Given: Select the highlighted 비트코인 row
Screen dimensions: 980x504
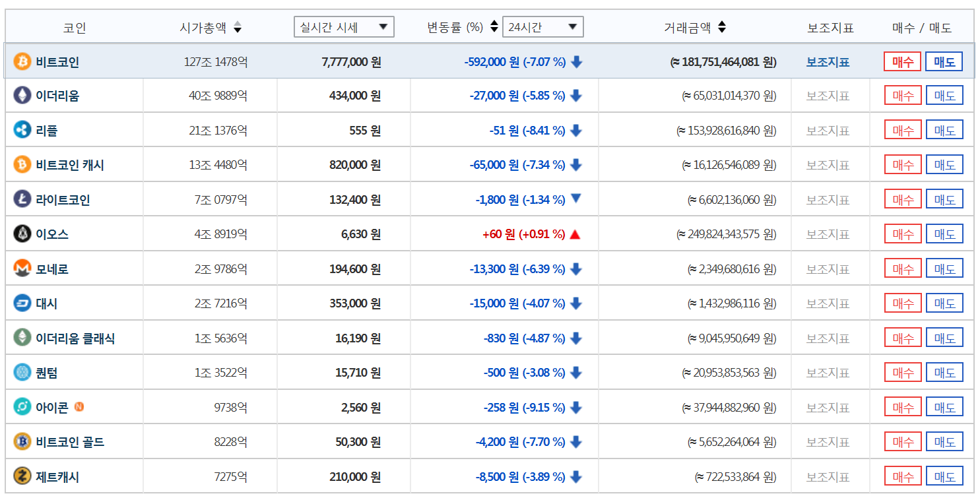Looking at the screenshot, I should coord(396,61).
